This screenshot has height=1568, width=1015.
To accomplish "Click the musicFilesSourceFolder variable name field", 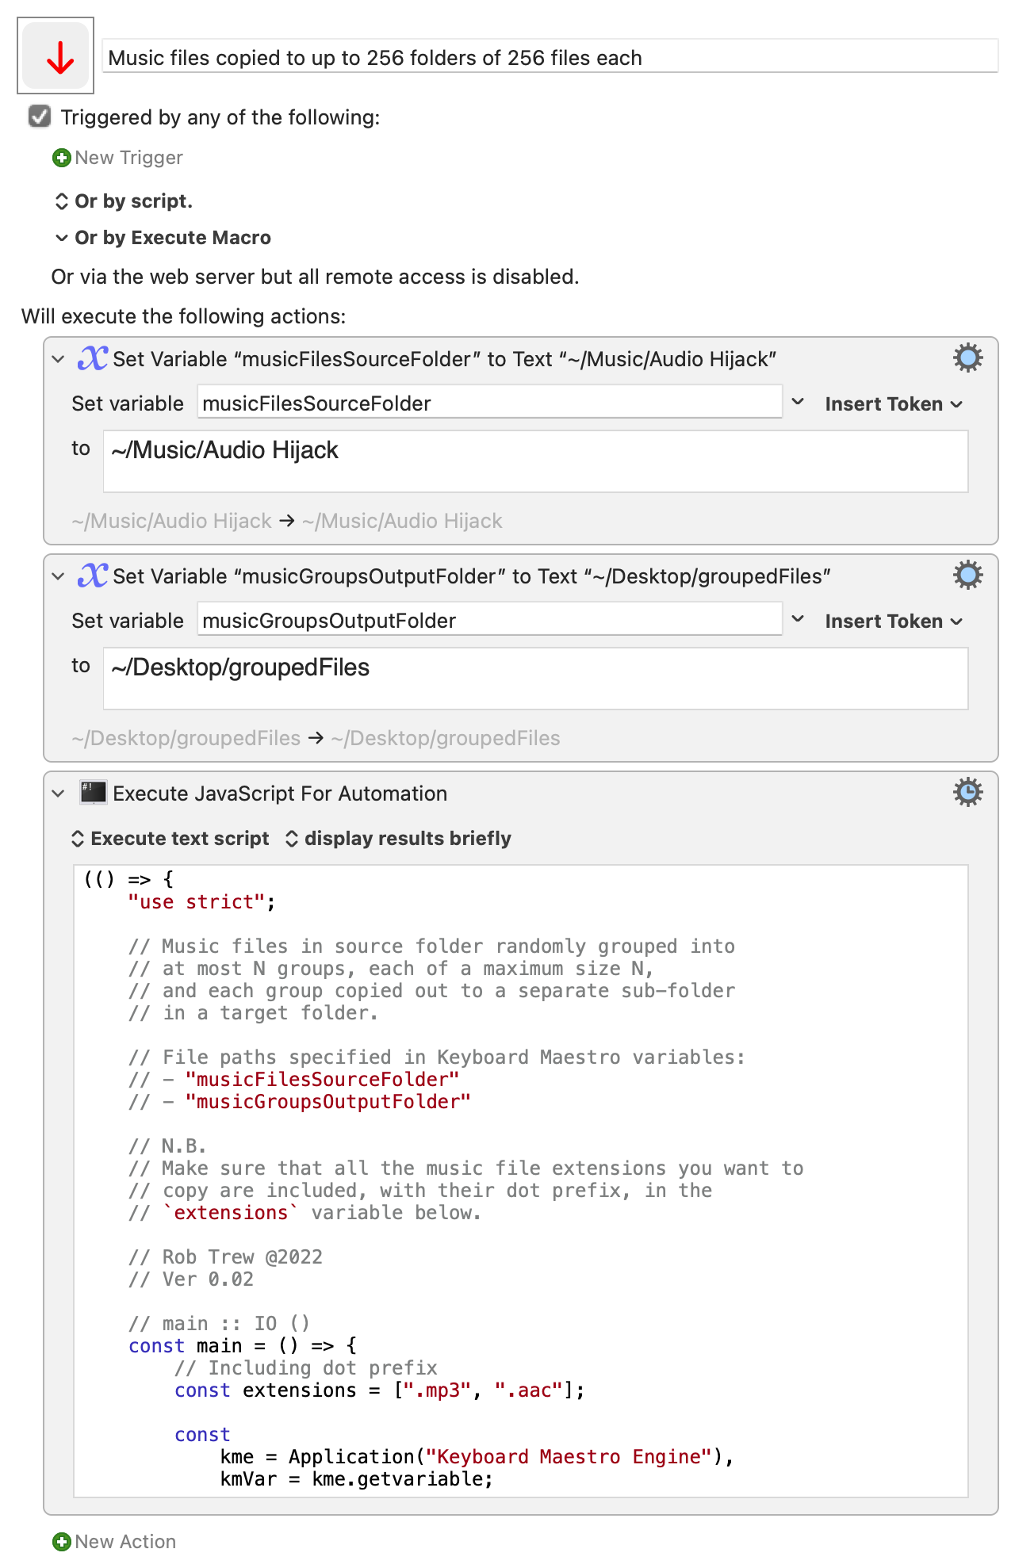I will pyautogui.click(x=489, y=403).
